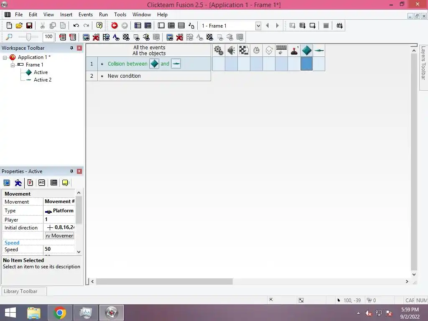The image size is (428, 321).
Task: Click the Active diamond column header icon
Action: (306, 50)
